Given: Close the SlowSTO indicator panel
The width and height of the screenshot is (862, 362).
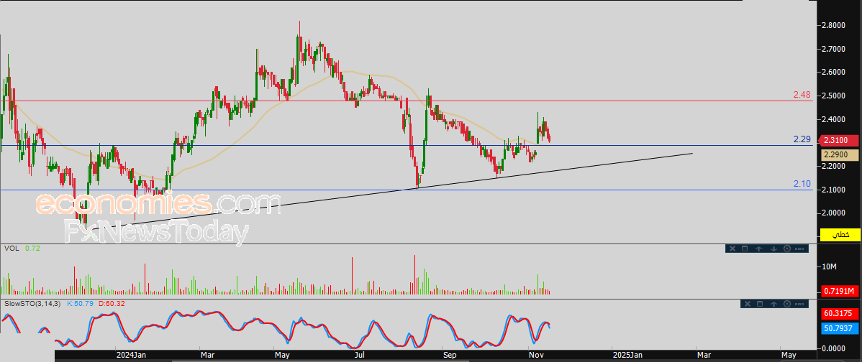Looking at the screenshot, I should 748,304.
